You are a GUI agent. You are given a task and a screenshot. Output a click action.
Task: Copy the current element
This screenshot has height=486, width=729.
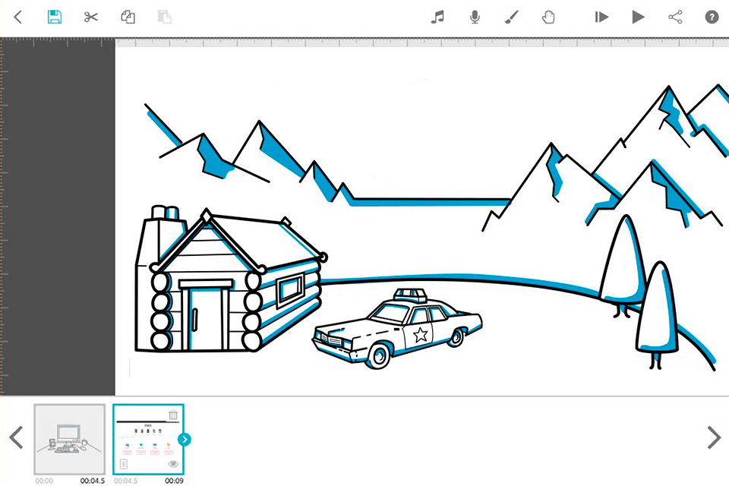(128, 17)
